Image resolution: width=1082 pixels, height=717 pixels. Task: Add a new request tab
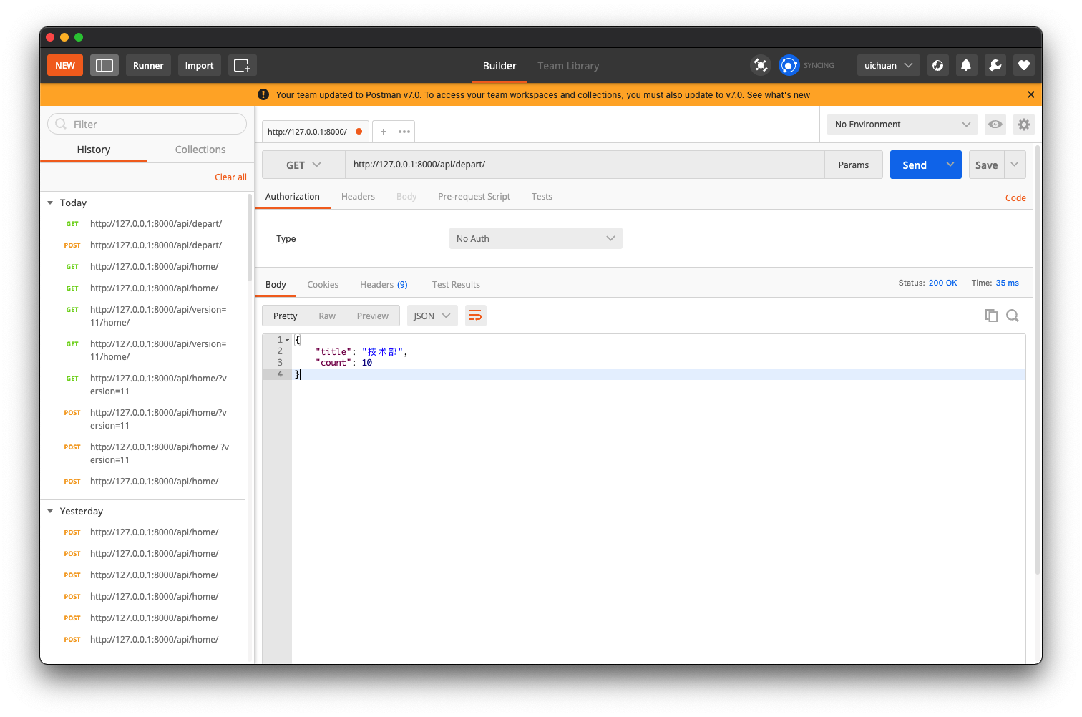coord(384,132)
